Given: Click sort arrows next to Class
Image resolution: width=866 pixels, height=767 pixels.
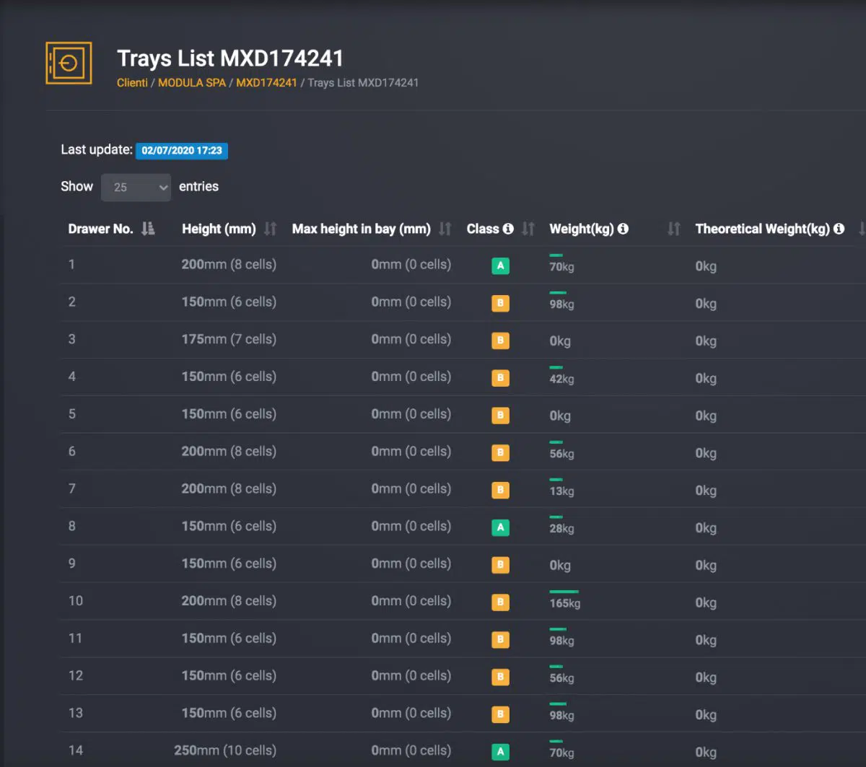Looking at the screenshot, I should click(528, 229).
